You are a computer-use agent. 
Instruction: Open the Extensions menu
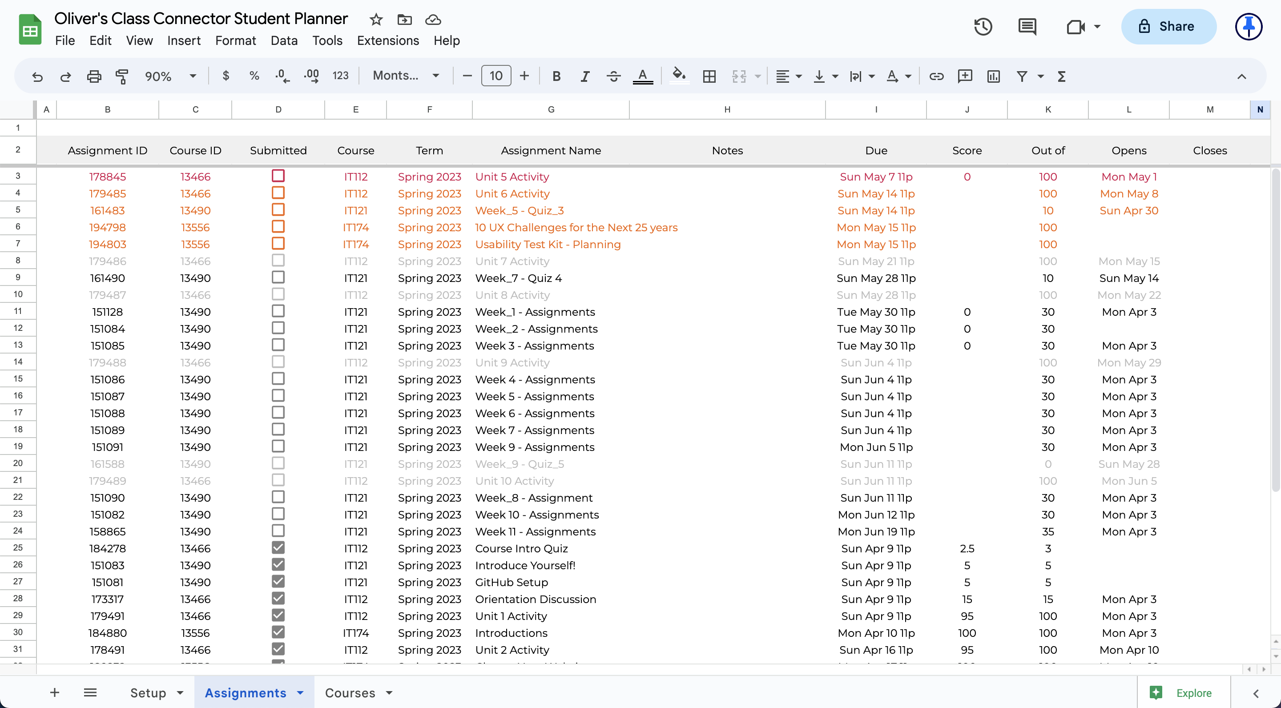pyautogui.click(x=388, y=40)
